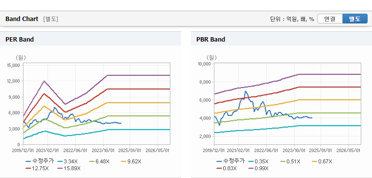This screenshot has height=178, width=372.
Task: Toggle the 3.34X series in PER legend
Action: pos(68,161)
